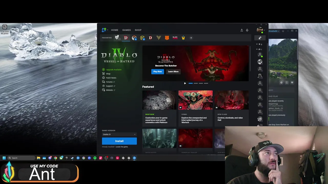The image size is (328, 184).
Task: Click the blue Install button
Action: [x=119, y=141]
